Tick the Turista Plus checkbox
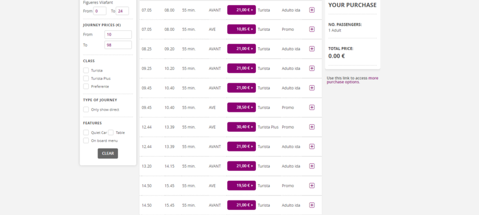Screen dimensions: 479x215 86,78
